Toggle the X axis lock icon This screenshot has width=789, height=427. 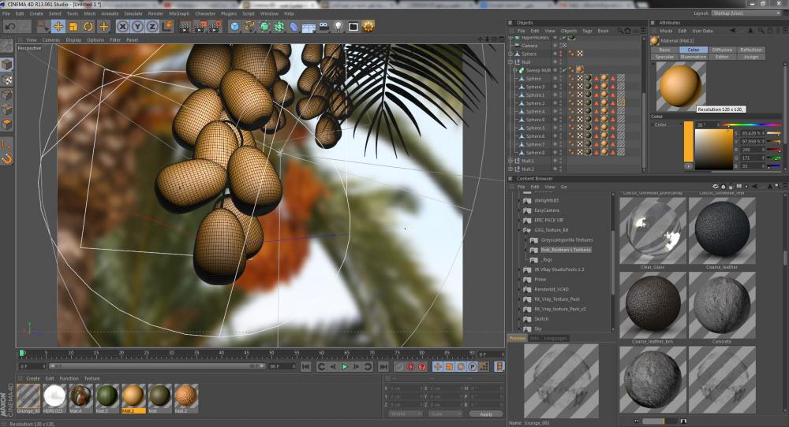[123, 26]
